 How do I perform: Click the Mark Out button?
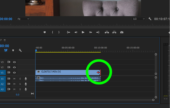(59, 32)
